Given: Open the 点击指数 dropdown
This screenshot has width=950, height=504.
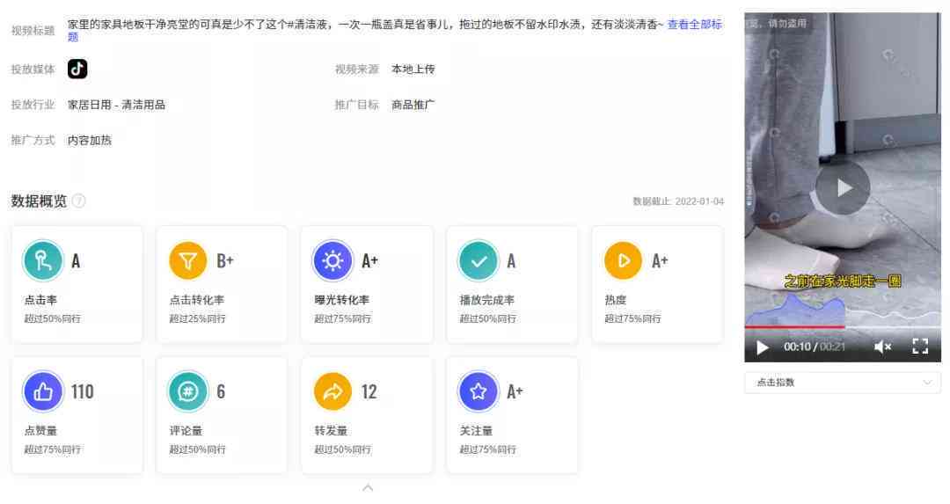Looking at the screenshot, I should point(842,383).
